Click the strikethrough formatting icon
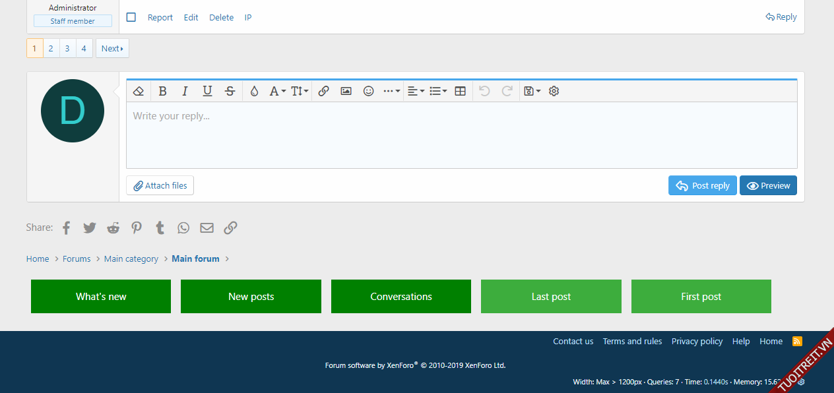This screenshot has height=393, width=834. pos(230,91)
